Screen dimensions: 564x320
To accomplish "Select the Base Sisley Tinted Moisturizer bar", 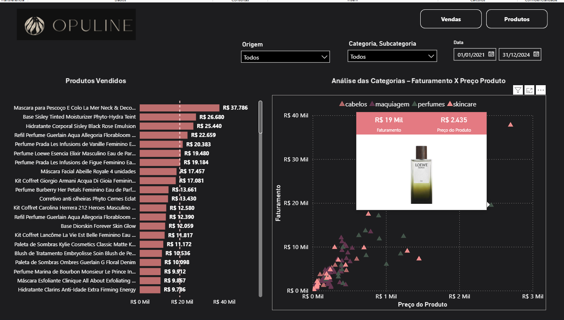I will [168, 117].
